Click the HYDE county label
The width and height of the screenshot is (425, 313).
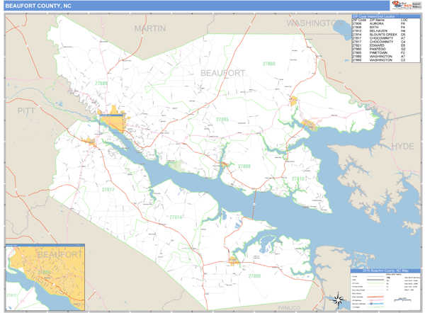tap(402, 146)
